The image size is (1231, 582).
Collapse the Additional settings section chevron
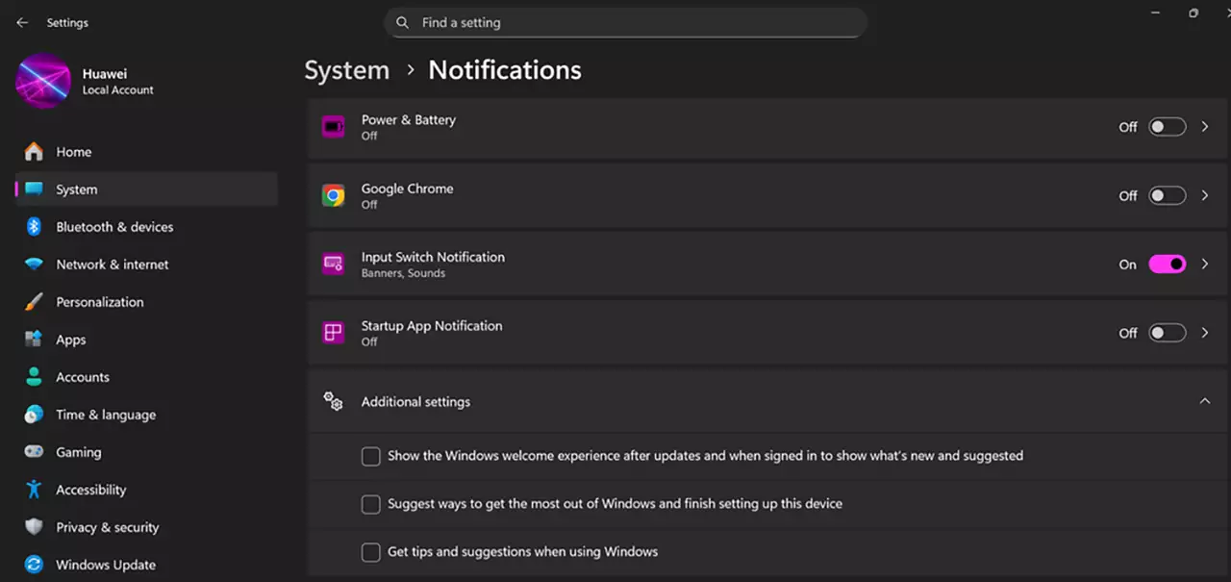1205,401
